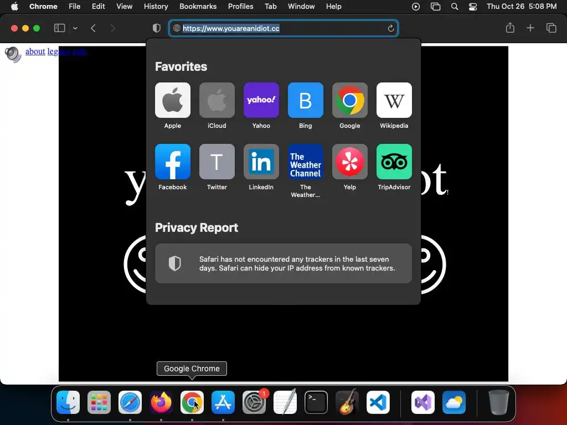The image size is (567, 425).
Task: Open the iCloud favorite tile
Action: [217, 100]
